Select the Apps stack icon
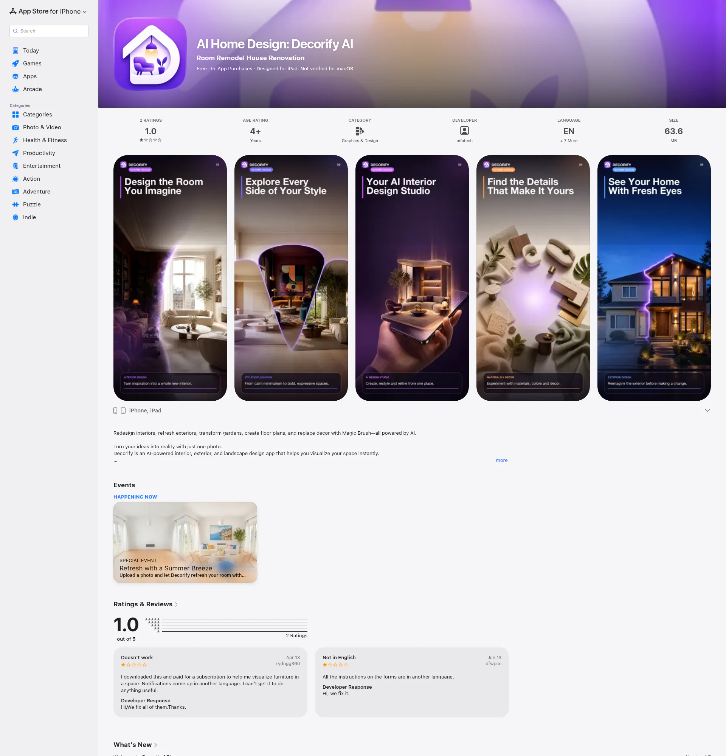 (16, 76)
